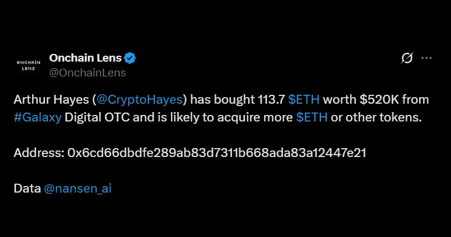The image size is (451, 237).
Task: Open the #Galaxy hashtag
Action: pyautogui.click(x=37, y=117)
